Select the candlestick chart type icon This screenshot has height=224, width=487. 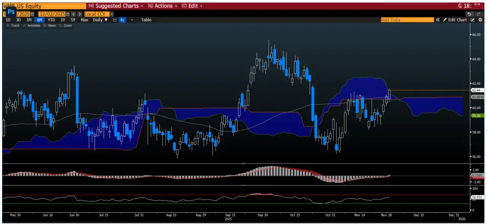point(122,20)
